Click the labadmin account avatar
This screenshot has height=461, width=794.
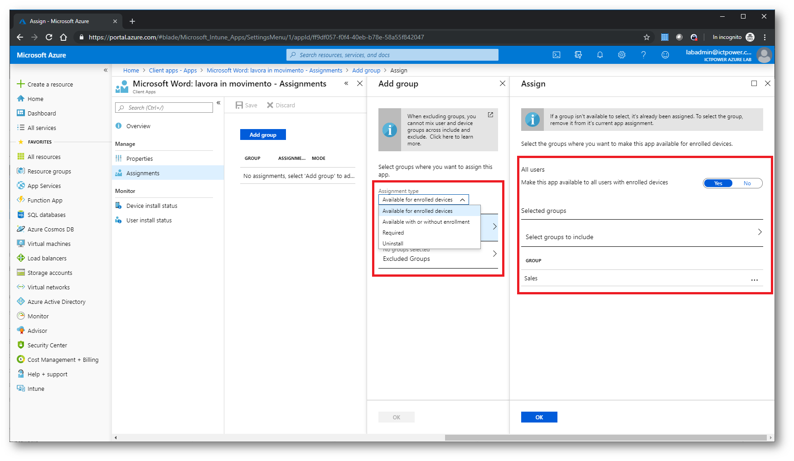764,55
